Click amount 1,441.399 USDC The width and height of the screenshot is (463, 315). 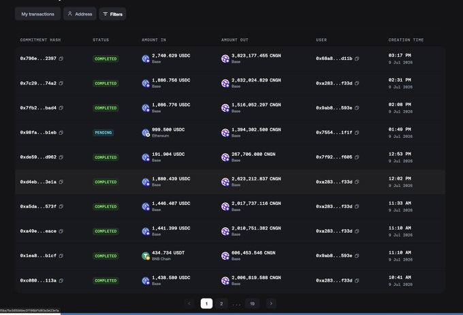click(x=171, y=228)
